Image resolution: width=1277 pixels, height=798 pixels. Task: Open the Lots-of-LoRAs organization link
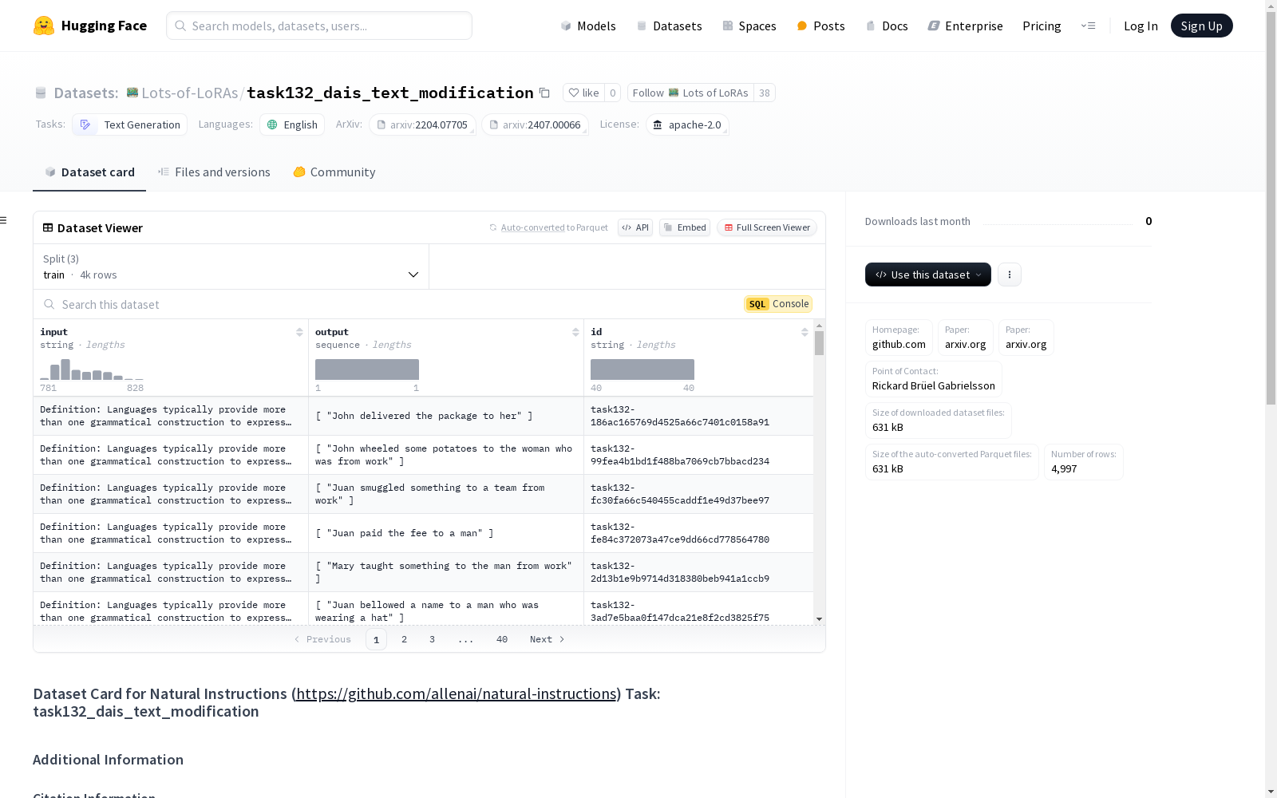189,93
